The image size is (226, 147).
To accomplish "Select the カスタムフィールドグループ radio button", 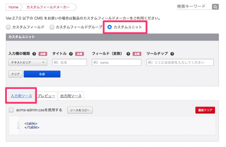I will (x=52, y=27).
